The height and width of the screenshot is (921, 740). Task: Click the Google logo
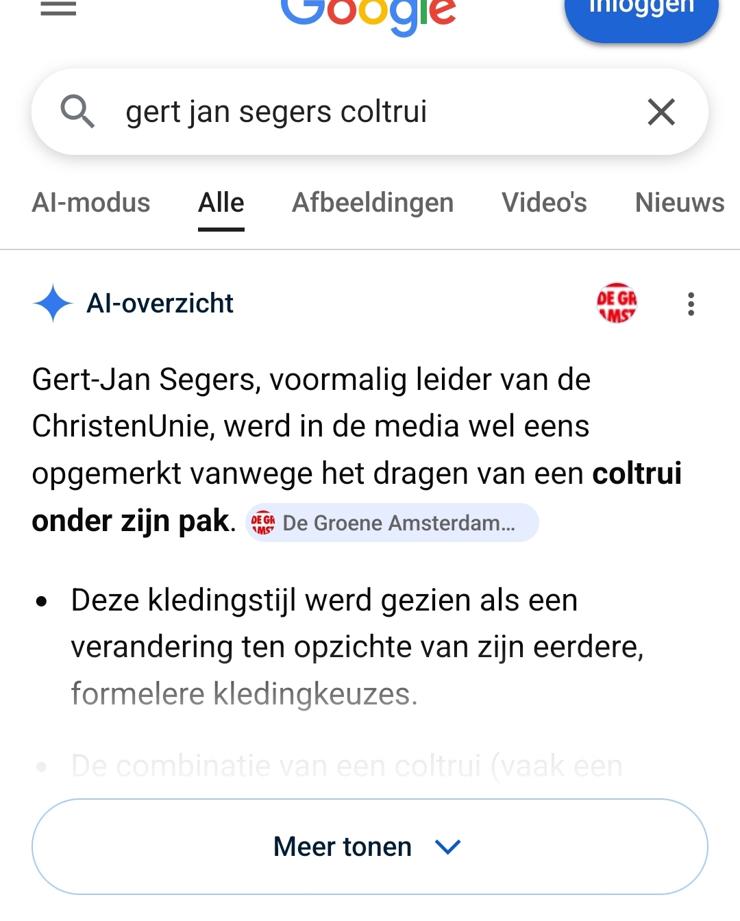point(369,14)
